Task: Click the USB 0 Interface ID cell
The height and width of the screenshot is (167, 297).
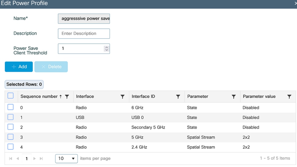Action: (x=138, y=117)
